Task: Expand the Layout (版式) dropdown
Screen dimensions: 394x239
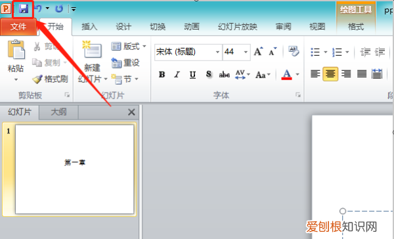Action: (144, 46)
